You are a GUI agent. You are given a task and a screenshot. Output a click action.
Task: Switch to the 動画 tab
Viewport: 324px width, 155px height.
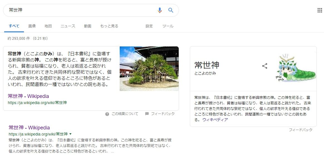pyautogui.click(x=88, y=26)
